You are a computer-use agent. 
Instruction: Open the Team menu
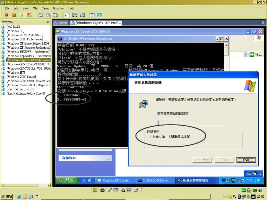[x=45, y=8]
